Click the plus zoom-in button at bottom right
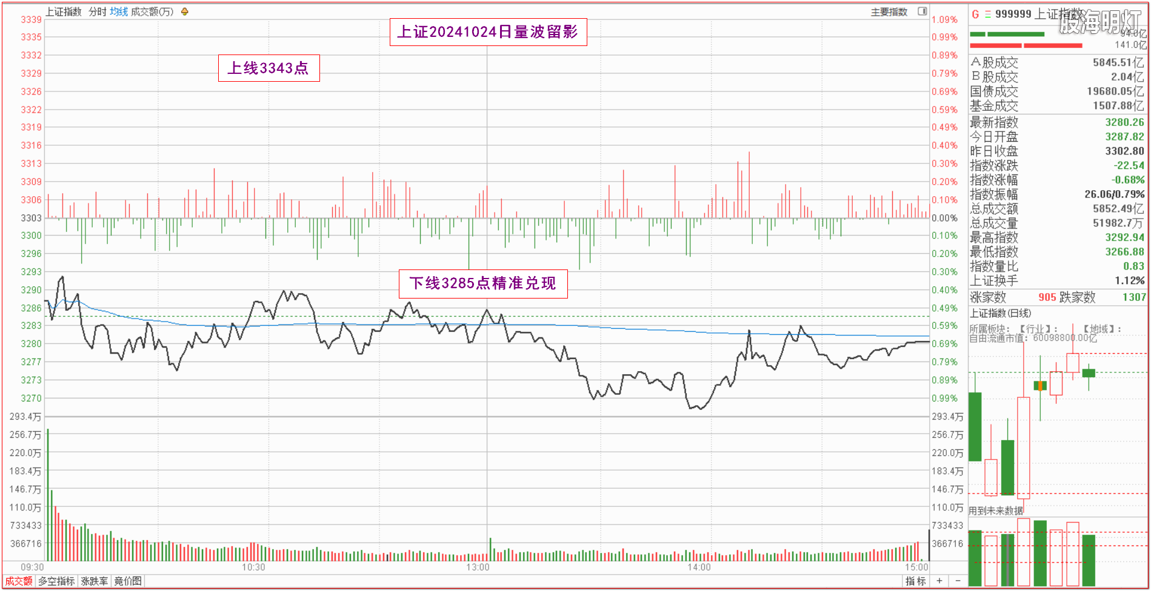This screenshot has height=591, width=1151. pos(939,581)
